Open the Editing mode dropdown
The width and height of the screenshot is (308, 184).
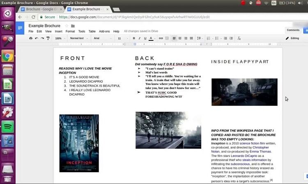coord(292,38)
